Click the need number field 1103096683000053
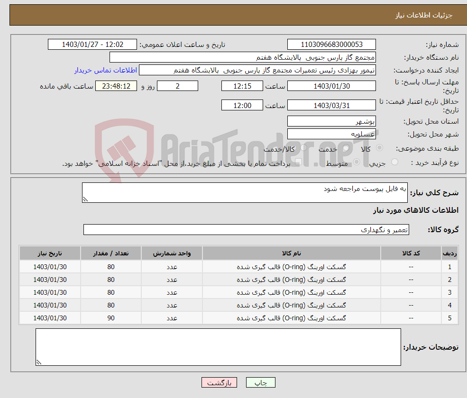 pos(331,45)
